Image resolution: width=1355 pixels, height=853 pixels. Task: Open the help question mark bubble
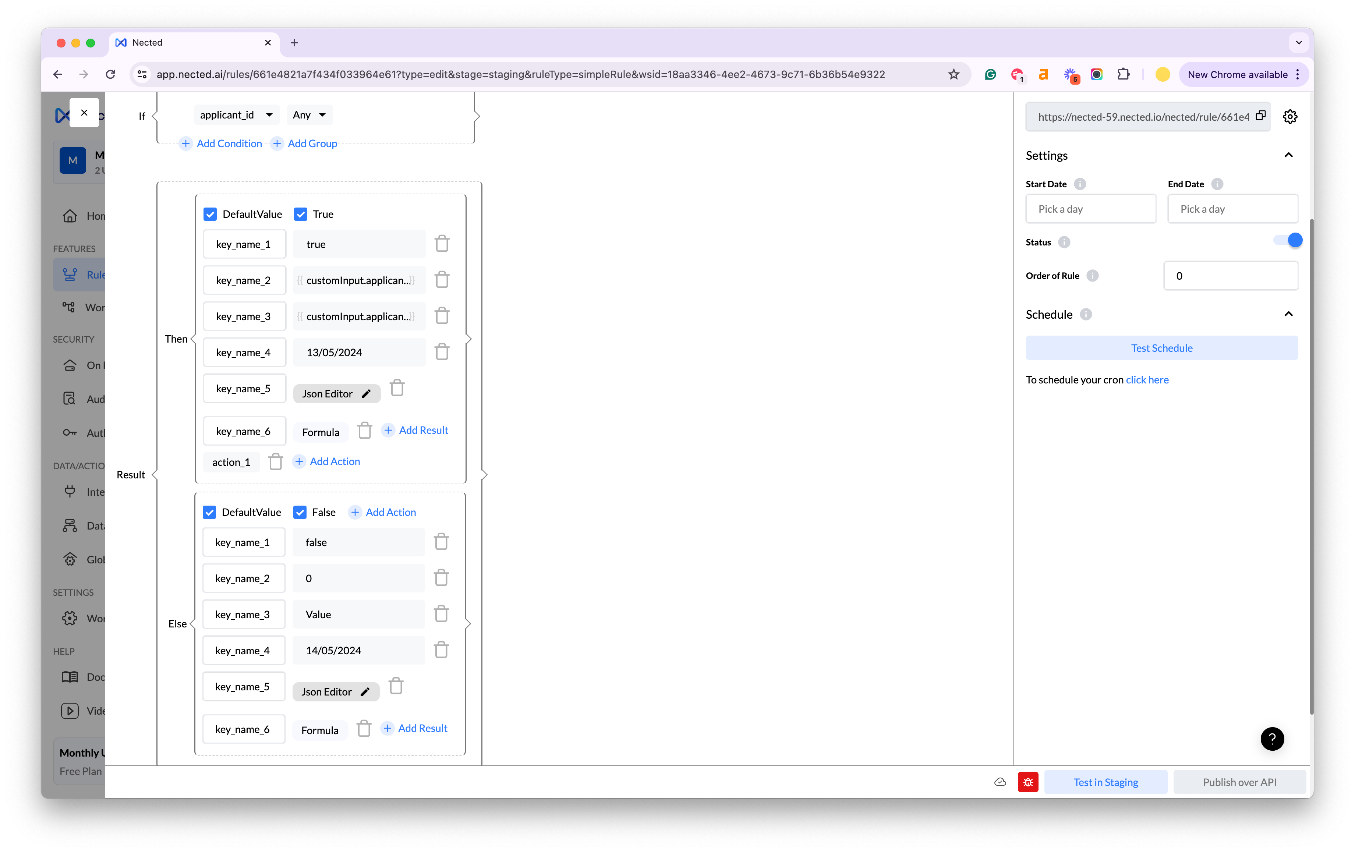click(1272, 739)
